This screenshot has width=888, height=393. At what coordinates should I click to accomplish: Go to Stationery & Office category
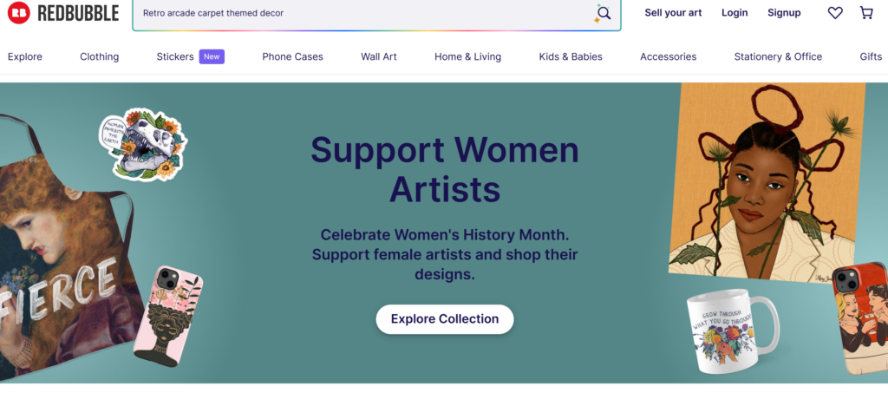point(778,56)
